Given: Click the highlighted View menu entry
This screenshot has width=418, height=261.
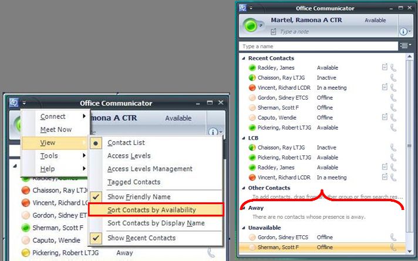Looking at the screenshot, I should (55, 143).
